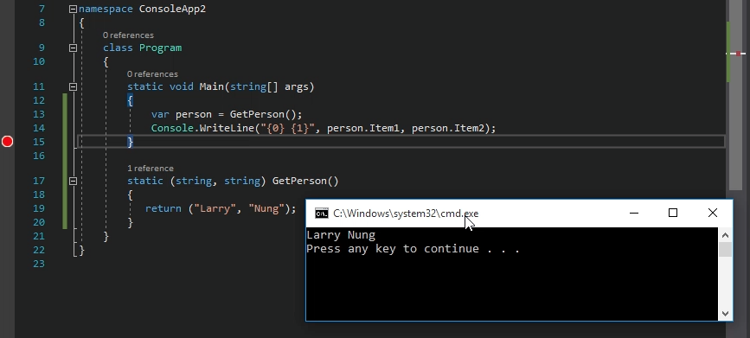
Task: Open '0 references' CodeLens above class Program
Action: tap(128, 35)
